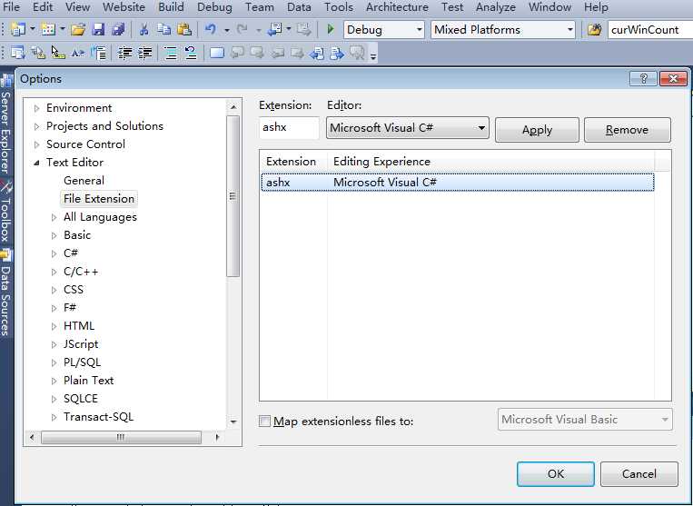Open the Architecture menu

(x=397, y=7)
